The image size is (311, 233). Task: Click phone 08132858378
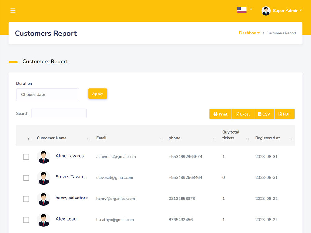point(182,199)
